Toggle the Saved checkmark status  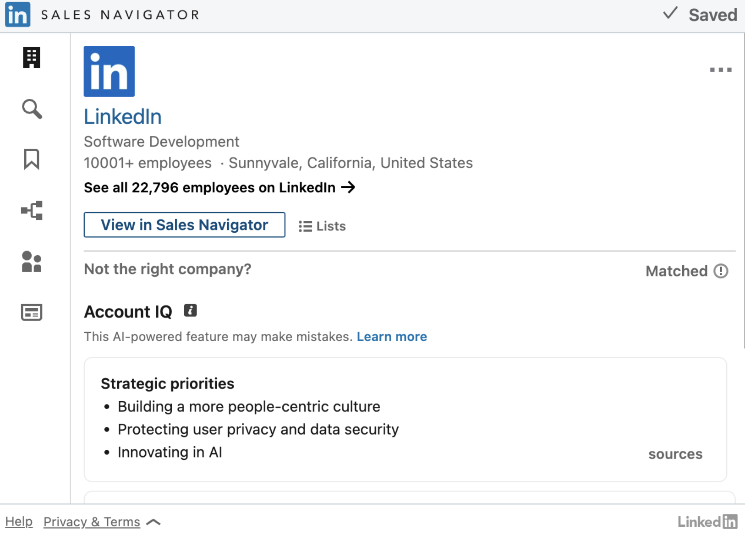point(700,15)
